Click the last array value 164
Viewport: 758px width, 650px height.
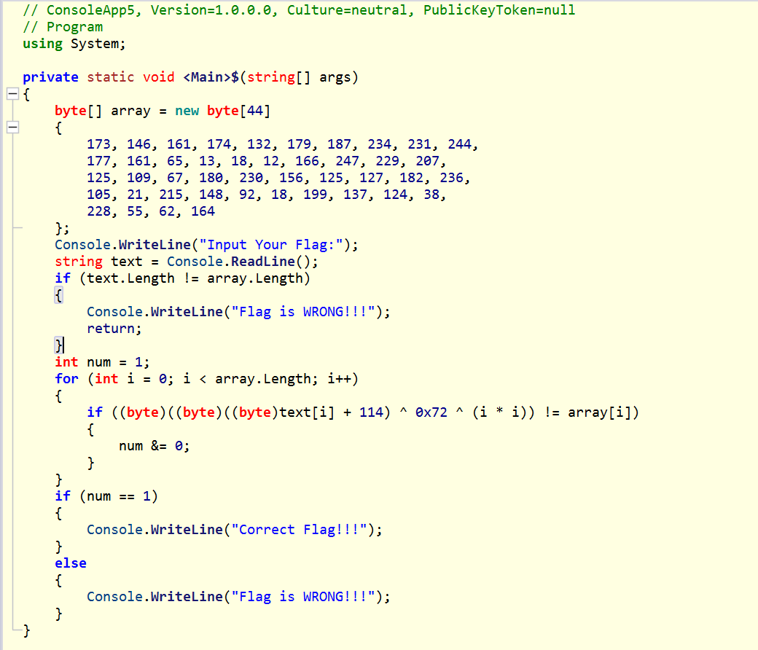point(203,211)
